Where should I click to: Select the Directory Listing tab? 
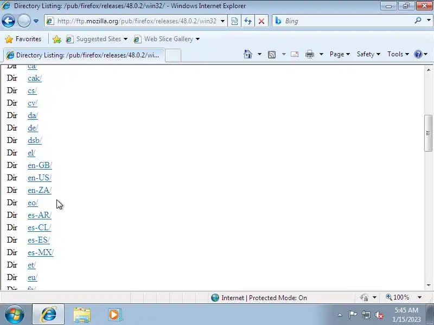(84, 55)
